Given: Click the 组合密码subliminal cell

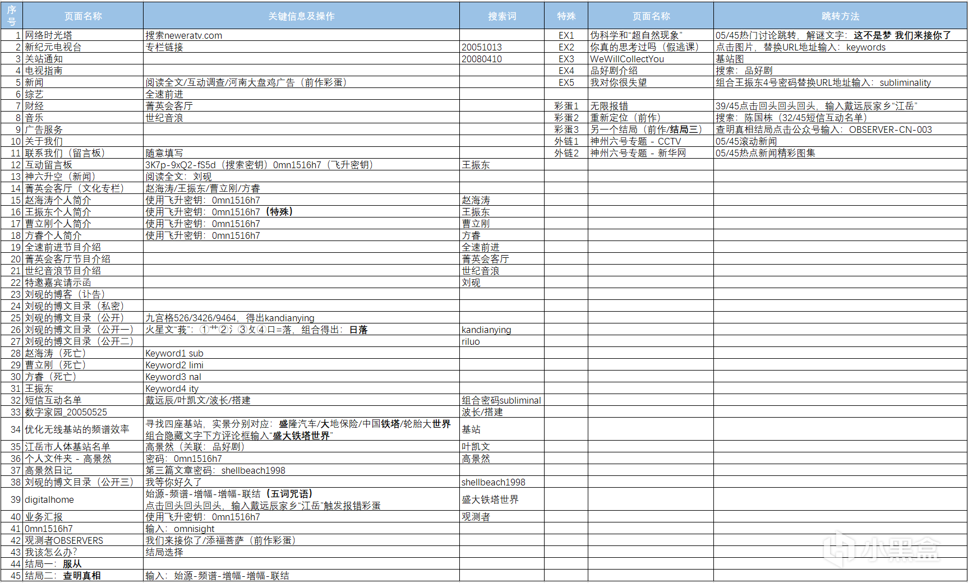Looking at the screenshot, I should [501, 400].
